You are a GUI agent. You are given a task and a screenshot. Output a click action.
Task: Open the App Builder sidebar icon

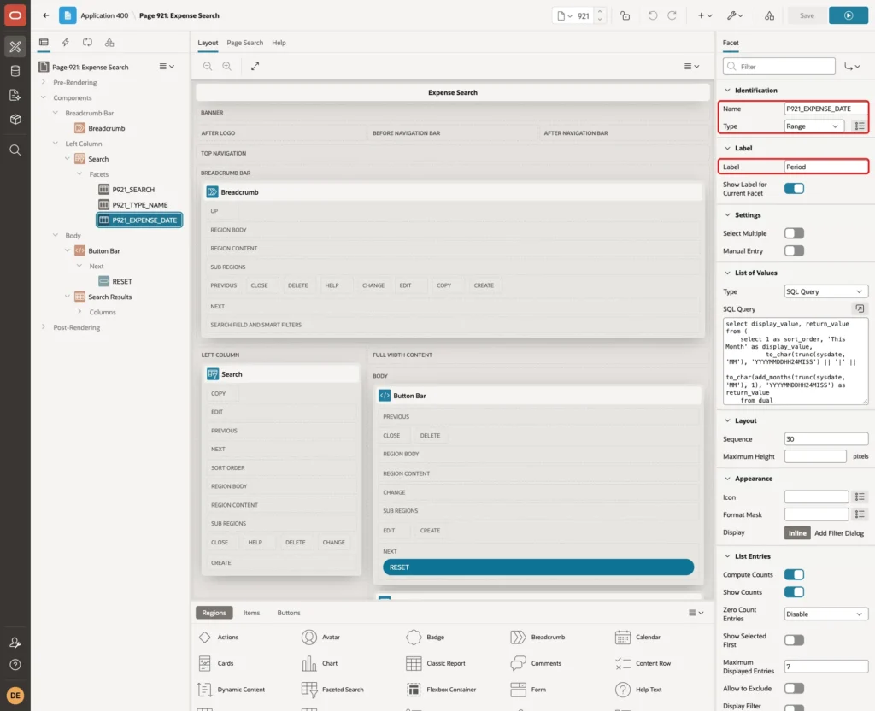tap(15, 47)
